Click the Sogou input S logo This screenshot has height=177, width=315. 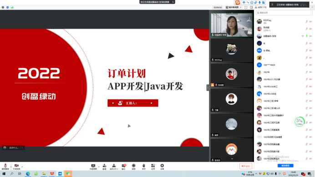tap(238, 2)
